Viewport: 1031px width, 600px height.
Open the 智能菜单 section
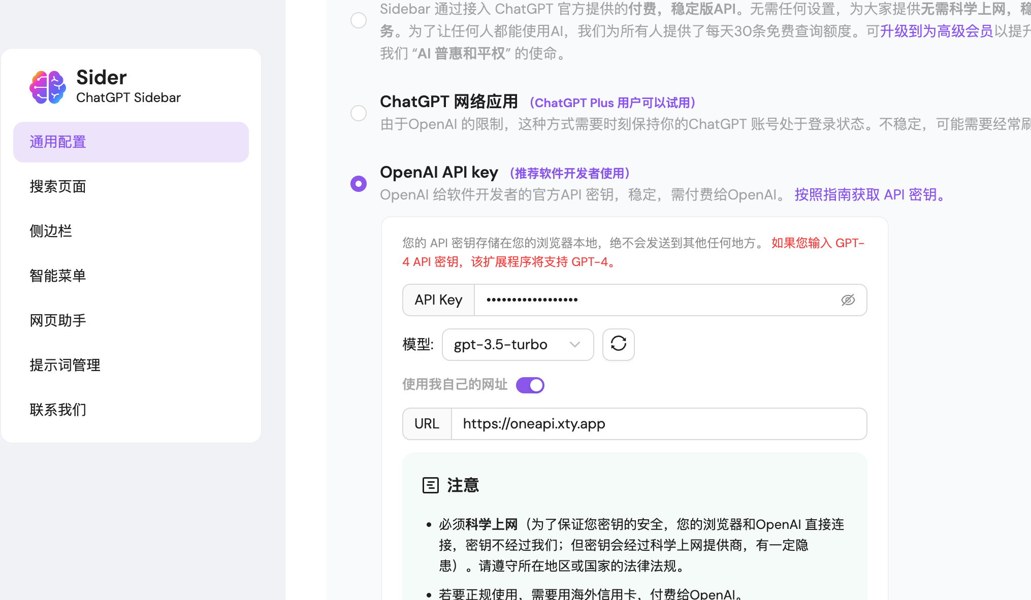point(58,276)
